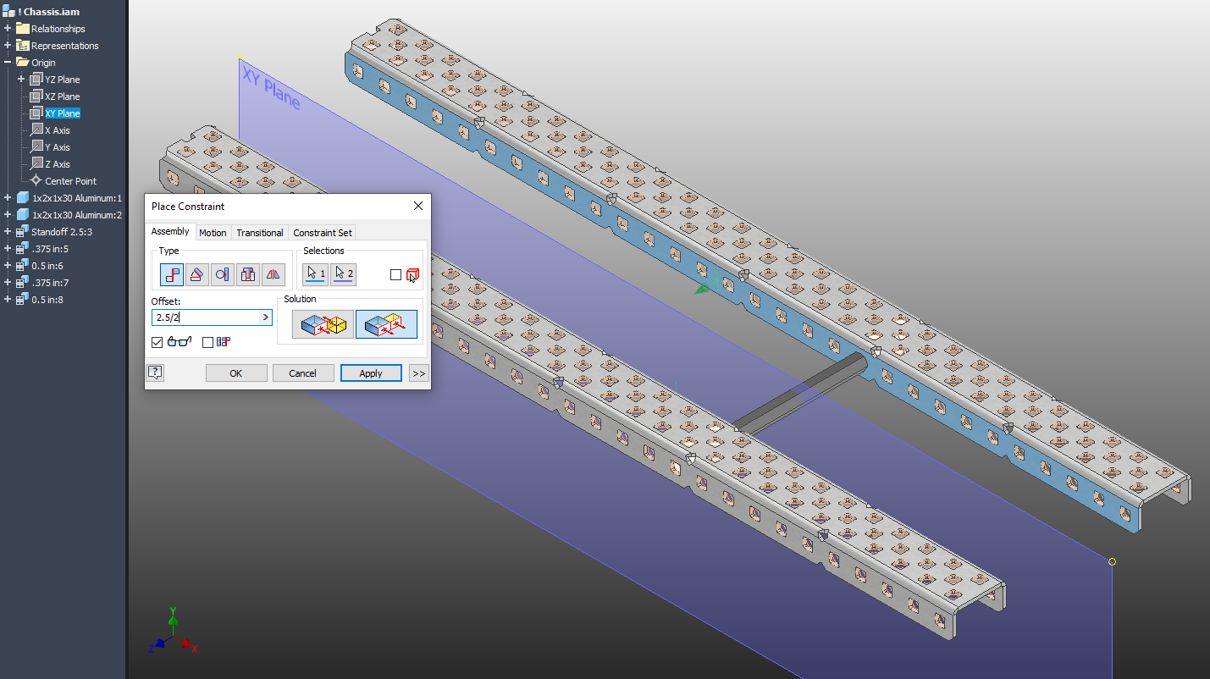Enable the Pick Part First checkbox
Screen dimensions: 1210x679
point(395,274)
